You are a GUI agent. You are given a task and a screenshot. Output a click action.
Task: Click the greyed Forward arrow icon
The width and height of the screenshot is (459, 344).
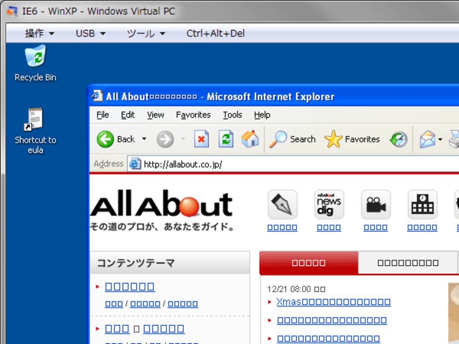coord(165,140)
